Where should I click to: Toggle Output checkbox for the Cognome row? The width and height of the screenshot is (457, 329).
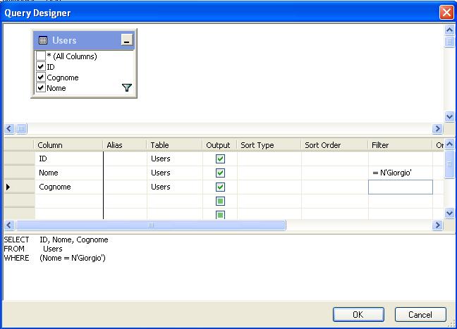click(x=220, y=187)
